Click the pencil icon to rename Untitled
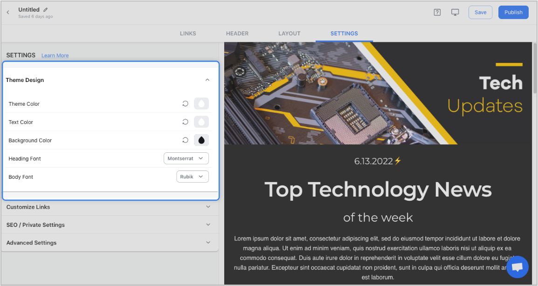Screen dimensions: 538x286 pos(45,9)
